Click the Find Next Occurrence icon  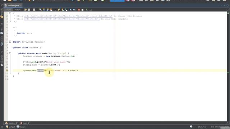point(47,10)
